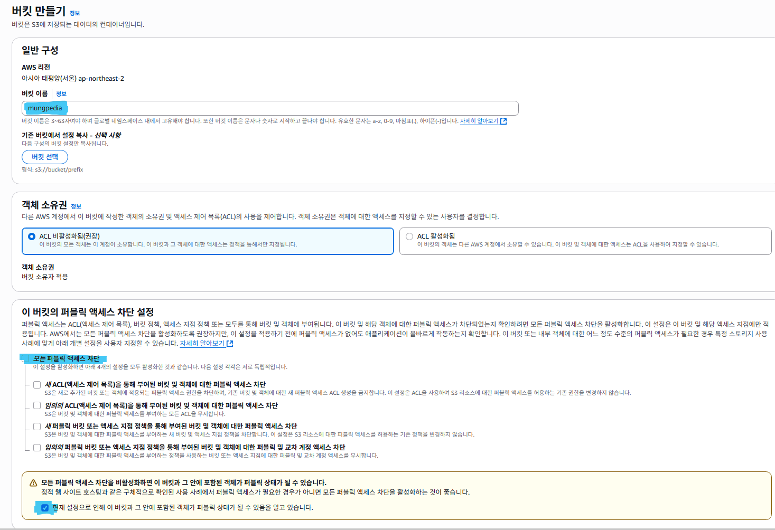Open the 정보 link next to 객체 소유권
This screenshot has width=775, height=530.
point(76,205)
